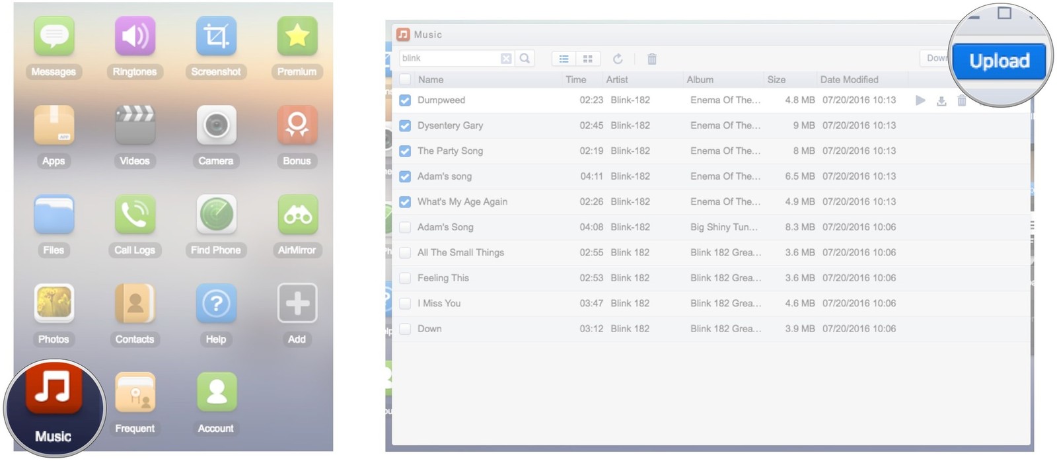Select 'Feeling This' song title

[443, 277]
